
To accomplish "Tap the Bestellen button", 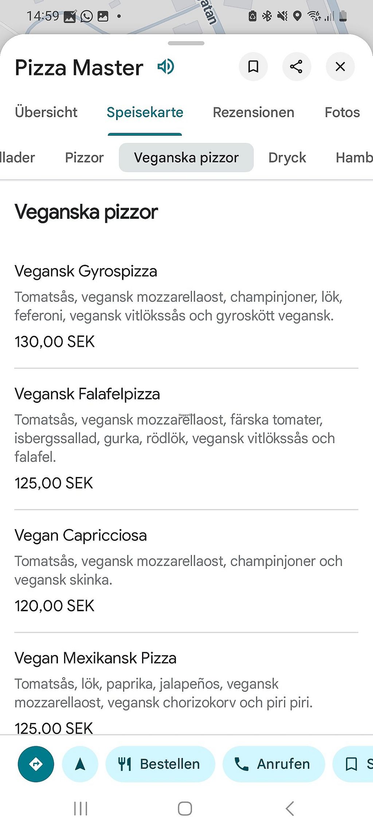I will (160, 764).
